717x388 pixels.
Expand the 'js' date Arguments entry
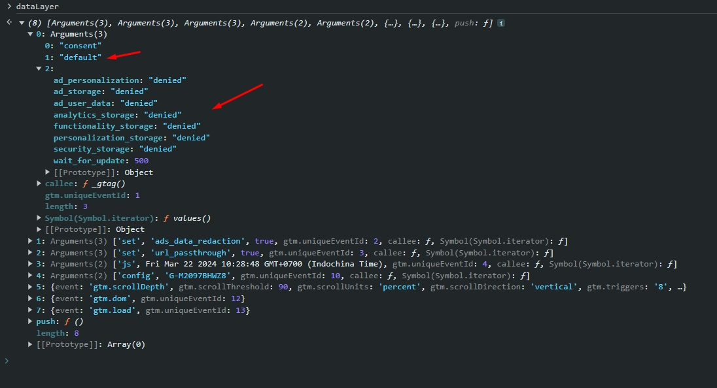(30, 265)
